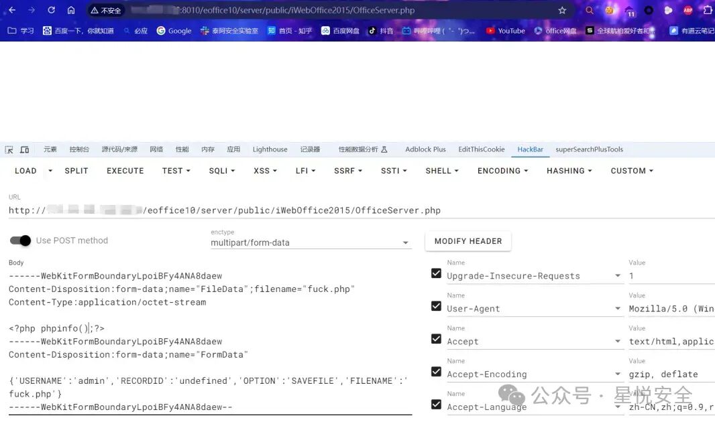This screenshot has height=424, width=715.
Task: Go forward with the browser forward arrow
Action: (32, 10)
